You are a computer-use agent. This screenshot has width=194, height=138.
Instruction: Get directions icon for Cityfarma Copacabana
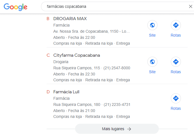(176, 62)
